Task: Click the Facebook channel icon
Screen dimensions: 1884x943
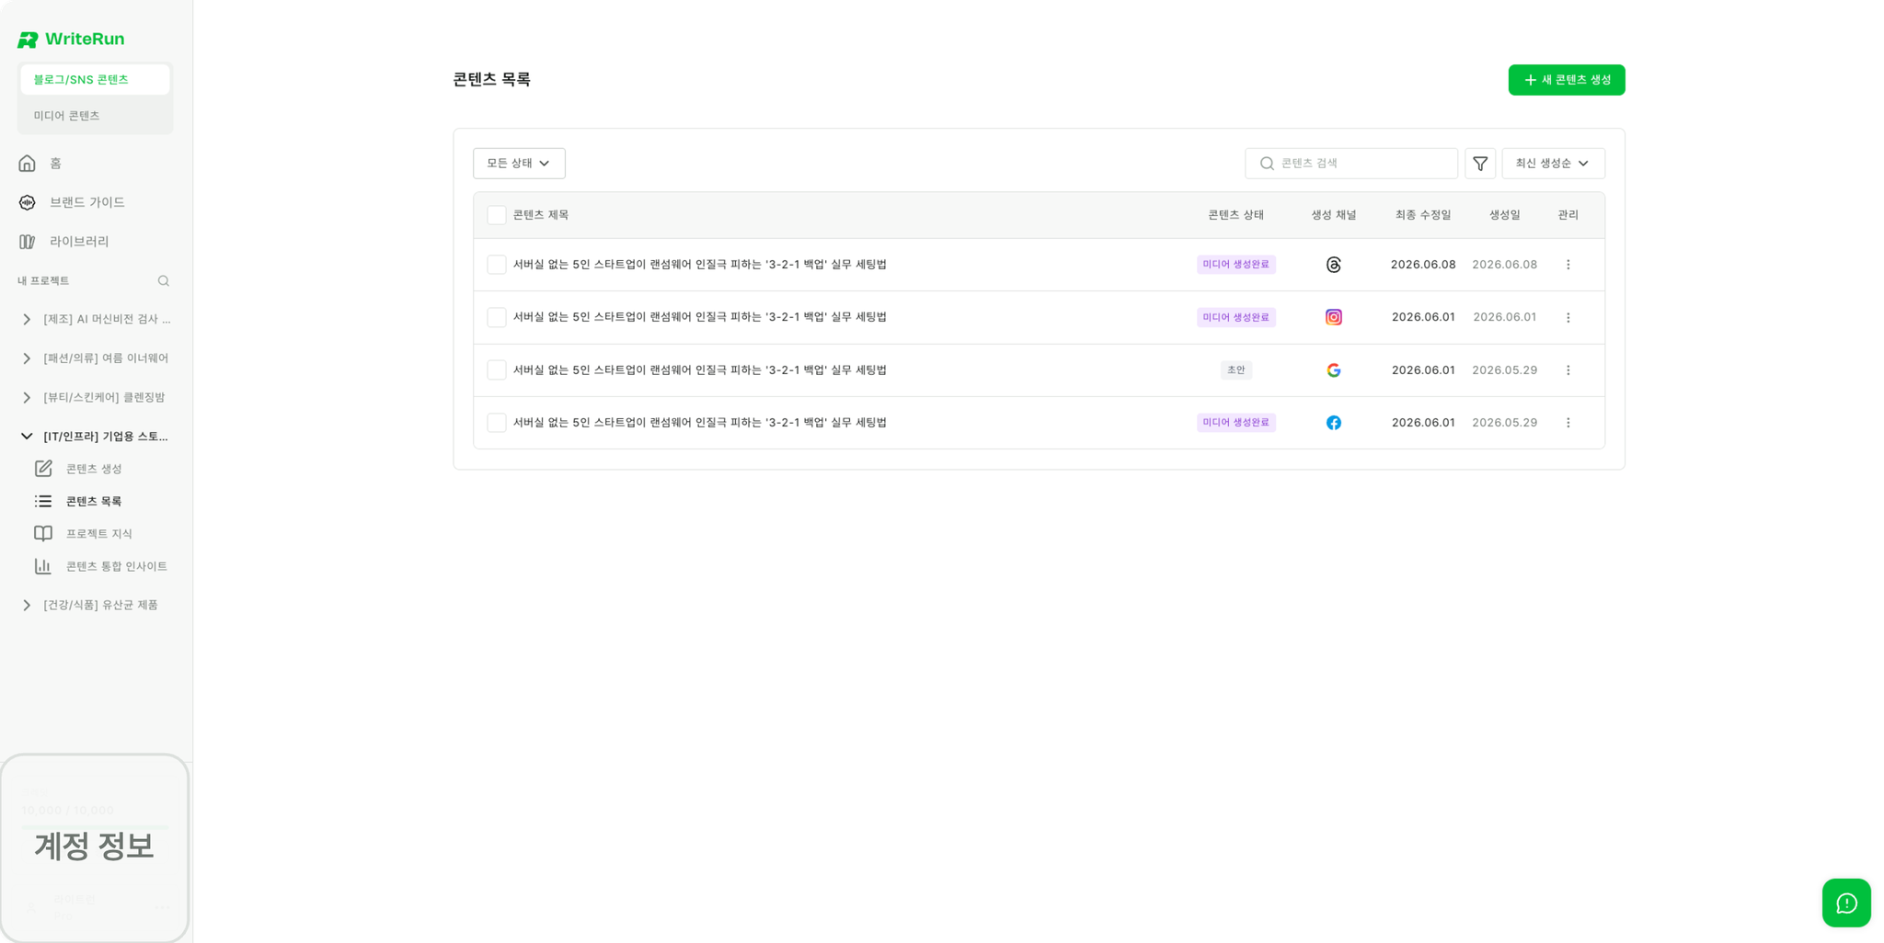Action: [x=1334, y=423]
